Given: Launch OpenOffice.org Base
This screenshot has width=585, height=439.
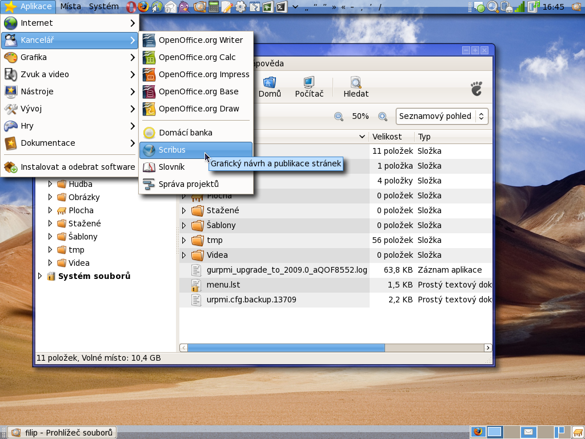Looking at the screenshot, I should (x=196, y=92).
